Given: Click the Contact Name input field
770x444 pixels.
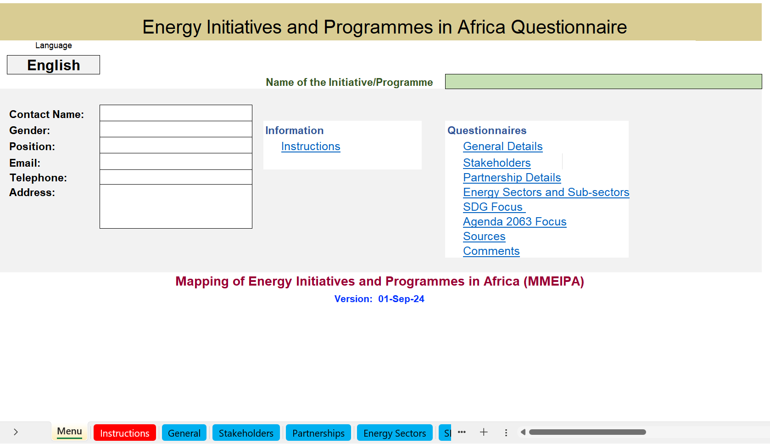Looking at the screenshot, I should point(176,113).
